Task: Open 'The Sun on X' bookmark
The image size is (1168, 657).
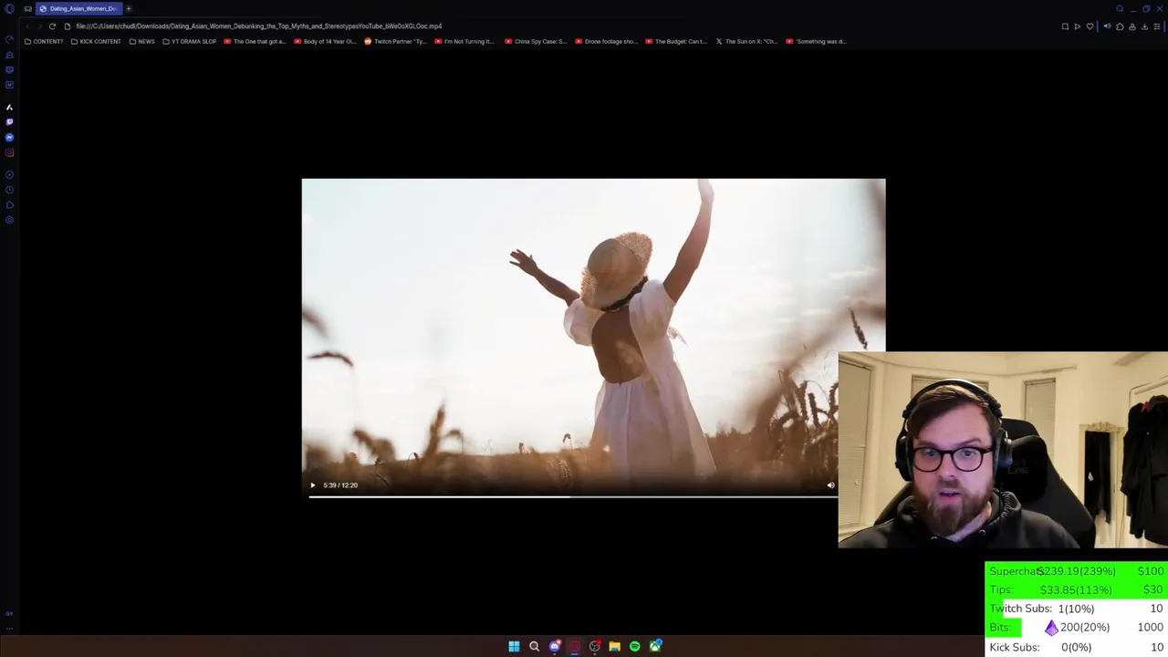Action: tap(747, 41)
